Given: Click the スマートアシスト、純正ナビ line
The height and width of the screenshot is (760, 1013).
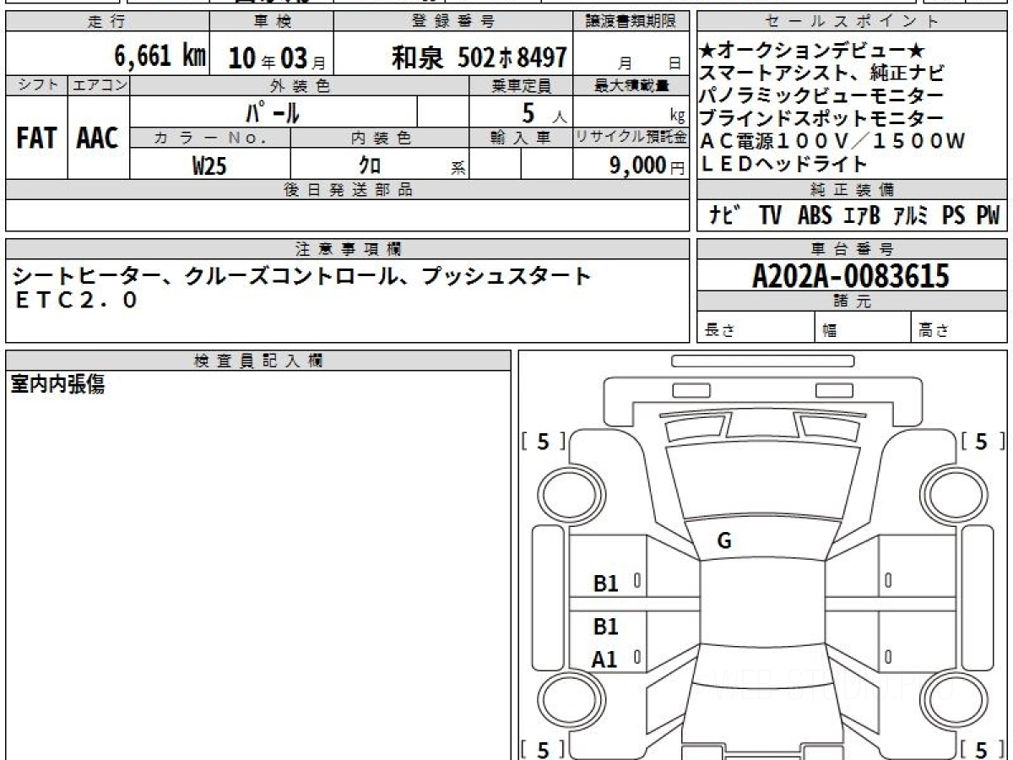Looking at the screenshot, I should click(x=823, y=74).
